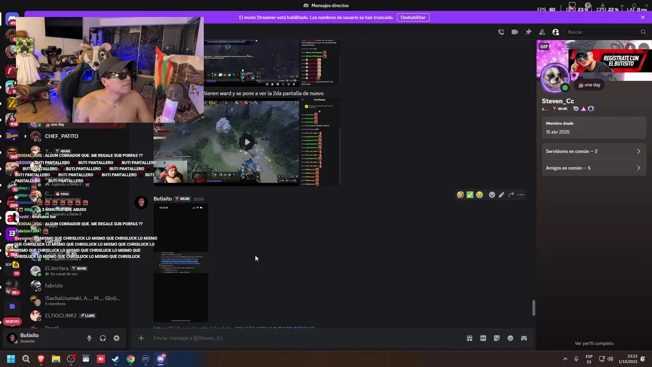Open Windows taskbar search
The width and height of the screenshot is (652, 367).
coord(26,359)
